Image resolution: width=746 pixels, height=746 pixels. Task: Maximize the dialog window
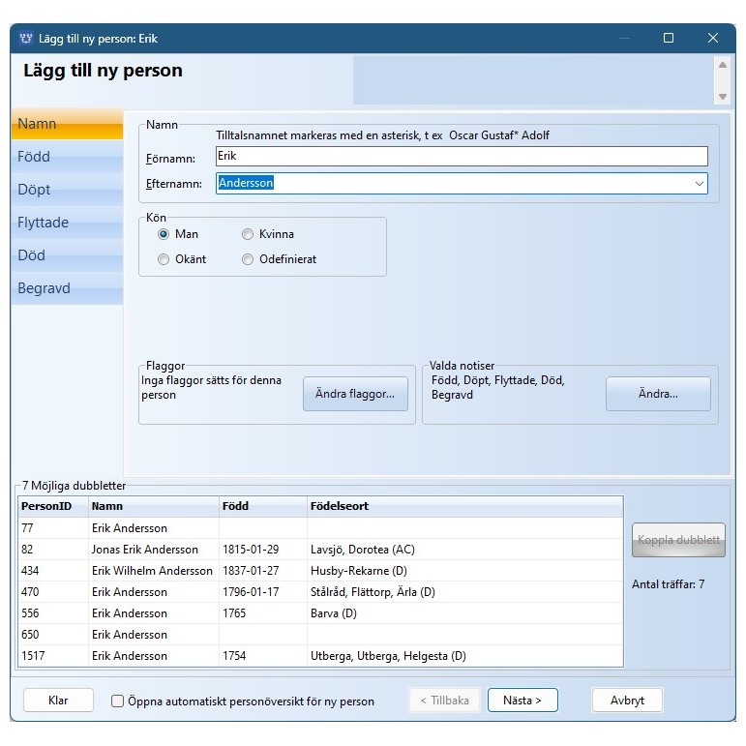click(668, 39)
